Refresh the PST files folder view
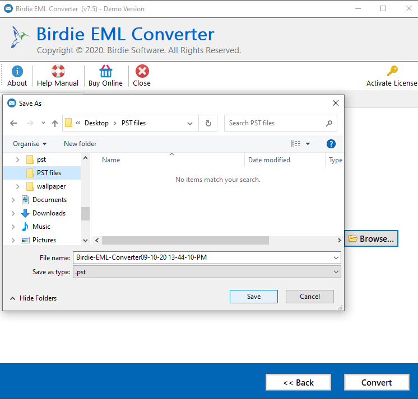Viewport: 418px width, 399px height. click(208, 123)
